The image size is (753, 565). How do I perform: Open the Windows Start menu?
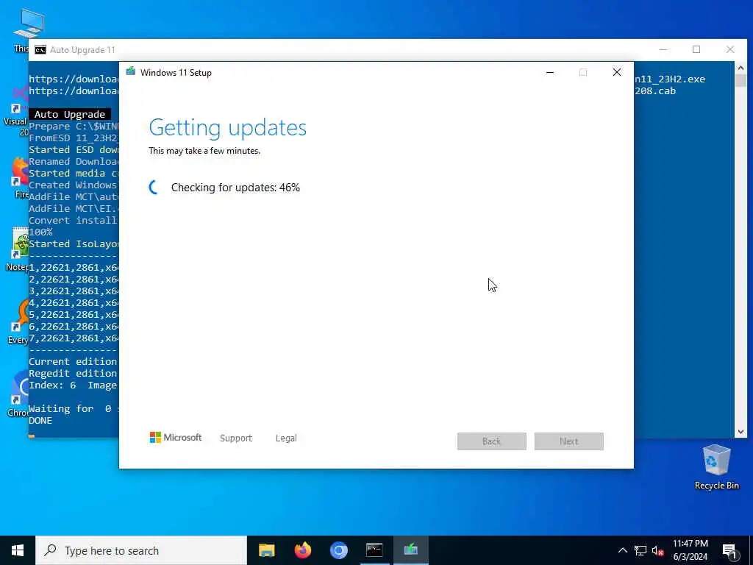pyautogui.click(x=18, y=550)
